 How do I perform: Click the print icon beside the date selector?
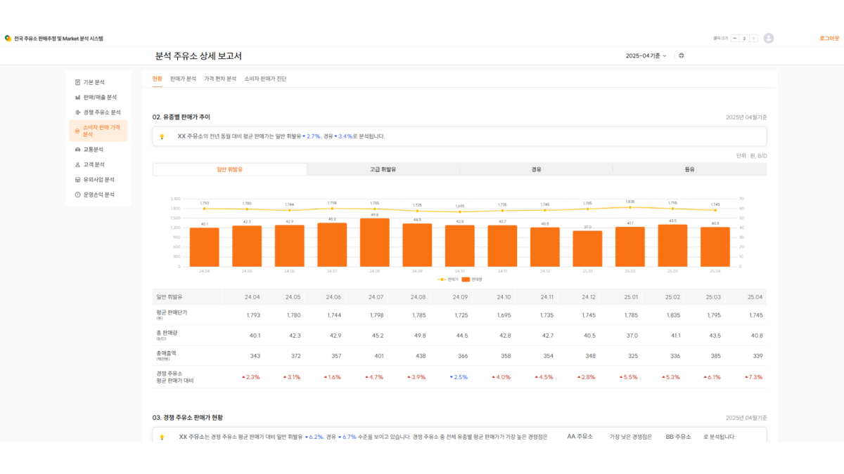pos(682,55)
